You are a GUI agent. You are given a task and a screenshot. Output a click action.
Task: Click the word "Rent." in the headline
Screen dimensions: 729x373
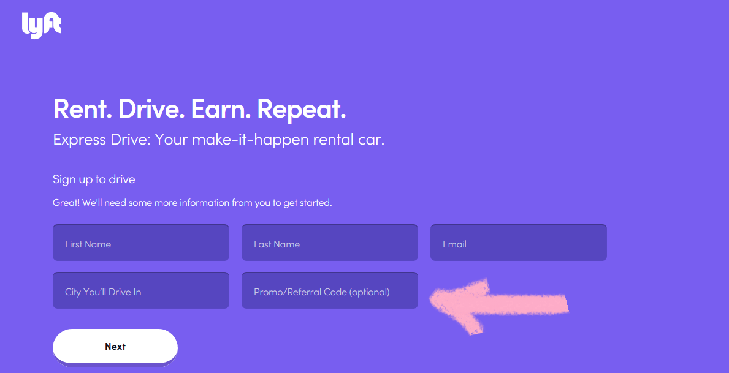point(82,109)
